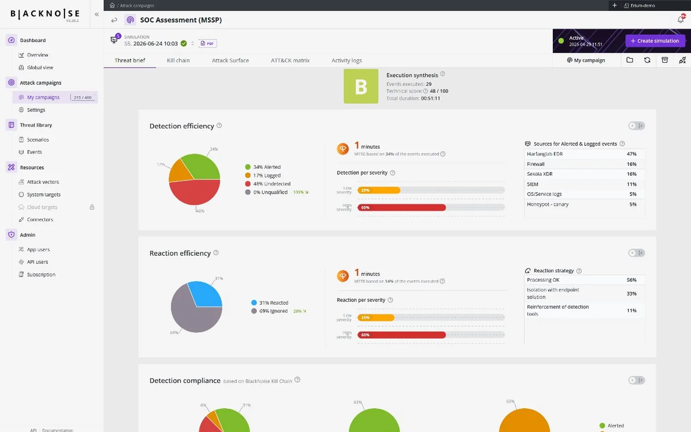Open the Activity logs tab
The image size is (691, 432).
pyautogui.click(x=346, y=60)
